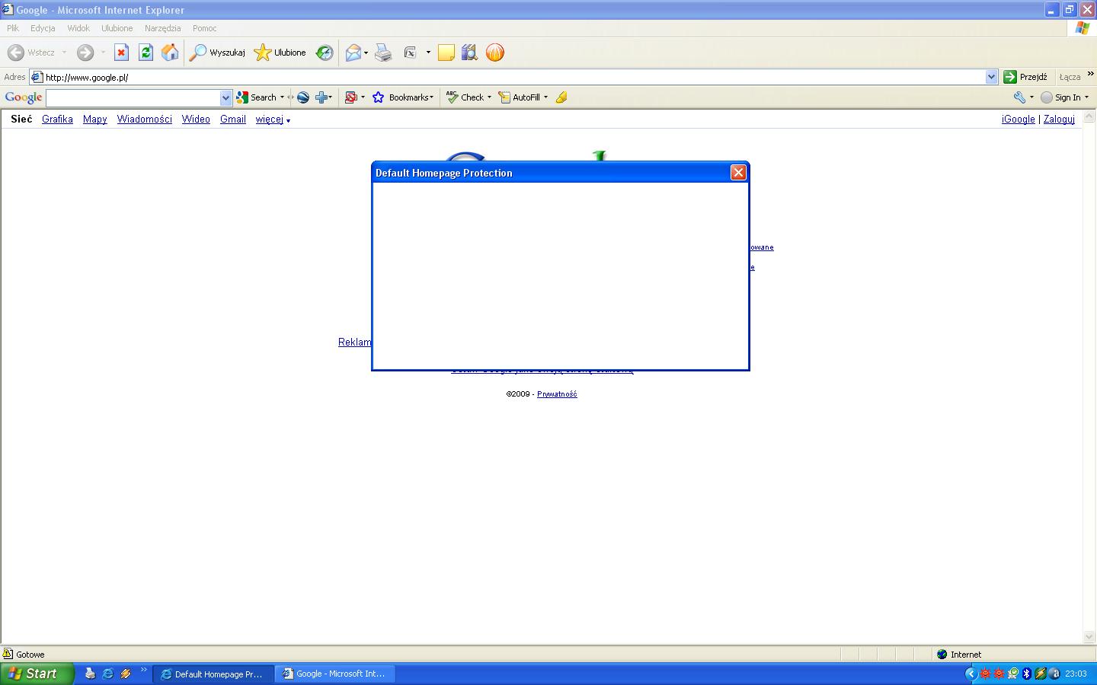Switch to Google - Microsoft Internet Explorer taskbar button
This screenshot has width=1097, height=685.
[x=334, y=674]
